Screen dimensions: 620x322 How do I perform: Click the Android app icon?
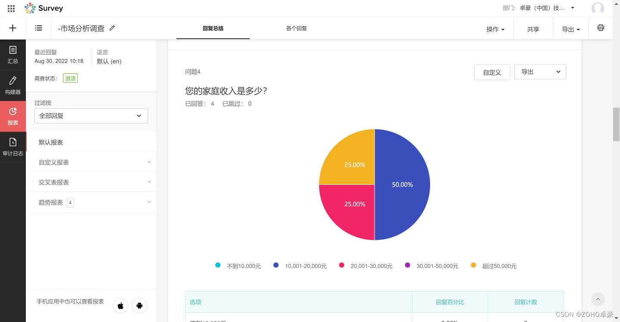pyautogui.click(x=139, y=306)
